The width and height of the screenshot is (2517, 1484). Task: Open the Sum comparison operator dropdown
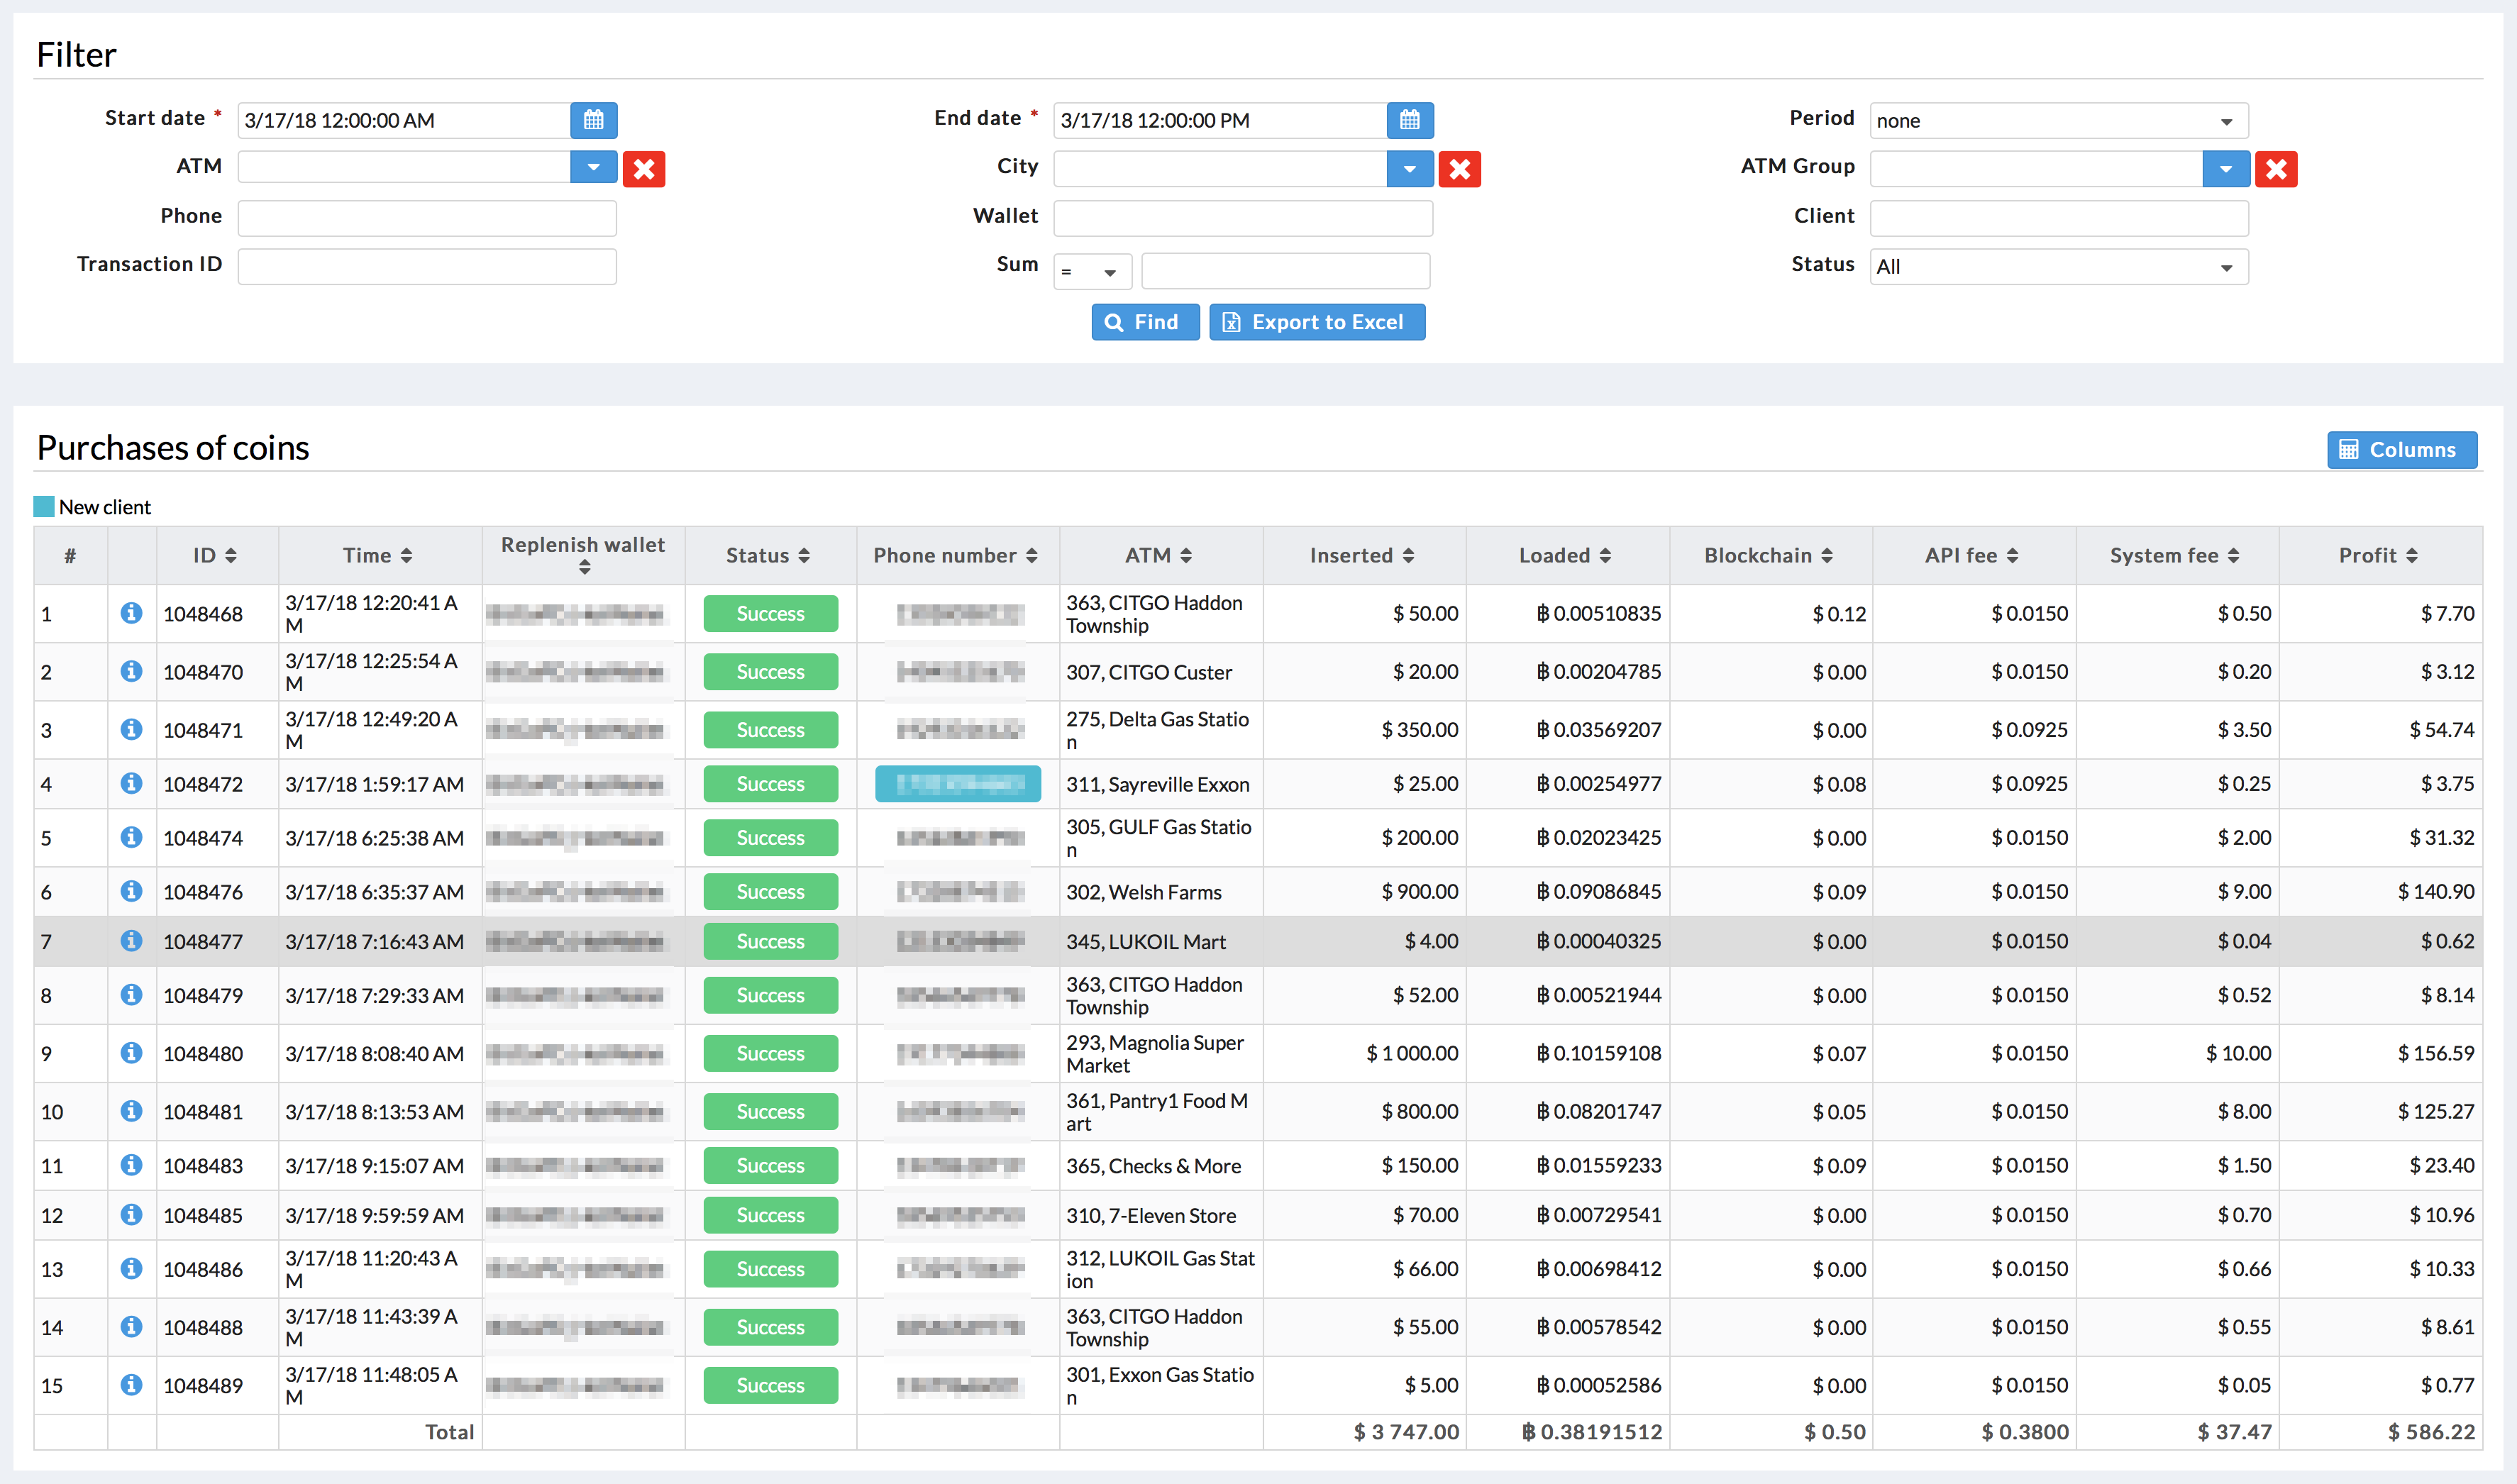pos(1092,271)
